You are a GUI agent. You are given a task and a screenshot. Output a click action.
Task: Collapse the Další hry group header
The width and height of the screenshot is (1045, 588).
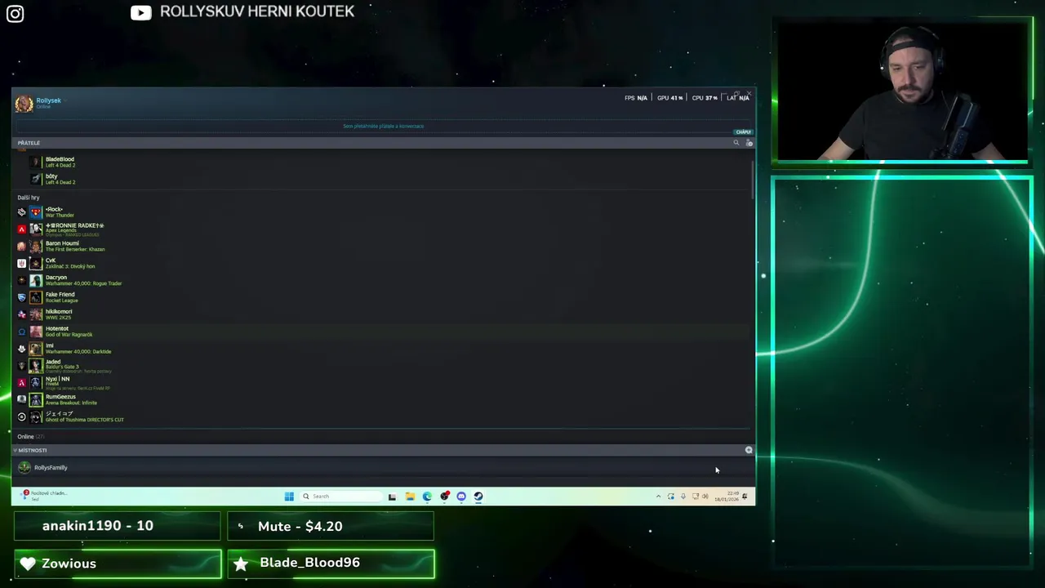click(x=29, y=198)
